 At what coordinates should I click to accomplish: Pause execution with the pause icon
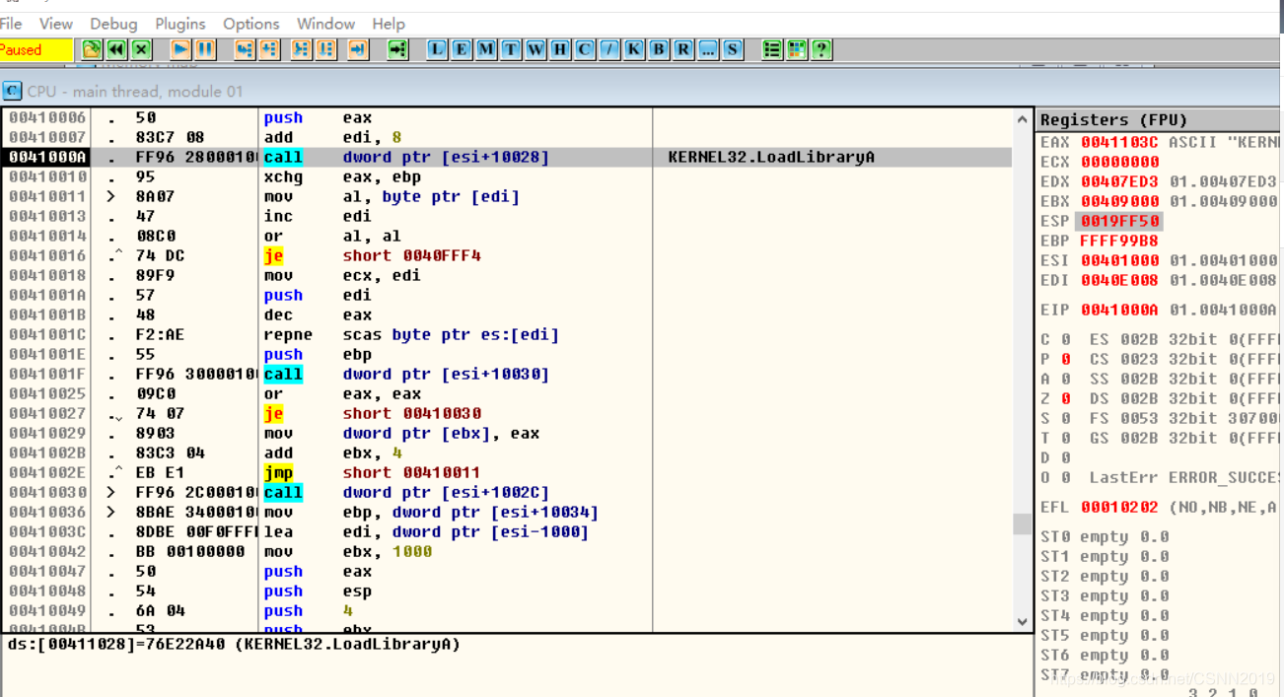205,49
